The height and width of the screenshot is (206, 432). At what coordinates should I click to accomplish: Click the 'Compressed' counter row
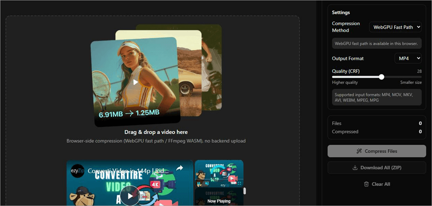(377, 131)
